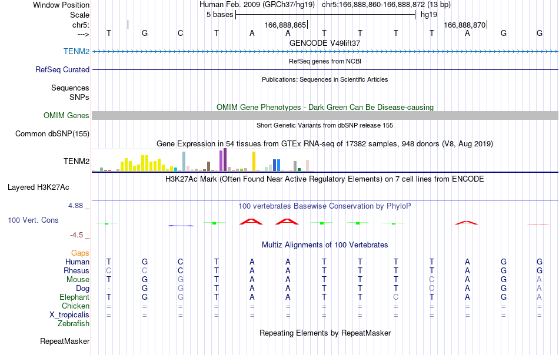Image resolution: width=559 pixels, height=355 pixels.
Task: Open the TENM2 GENCODE track label
Action: [x=76, y=51]
